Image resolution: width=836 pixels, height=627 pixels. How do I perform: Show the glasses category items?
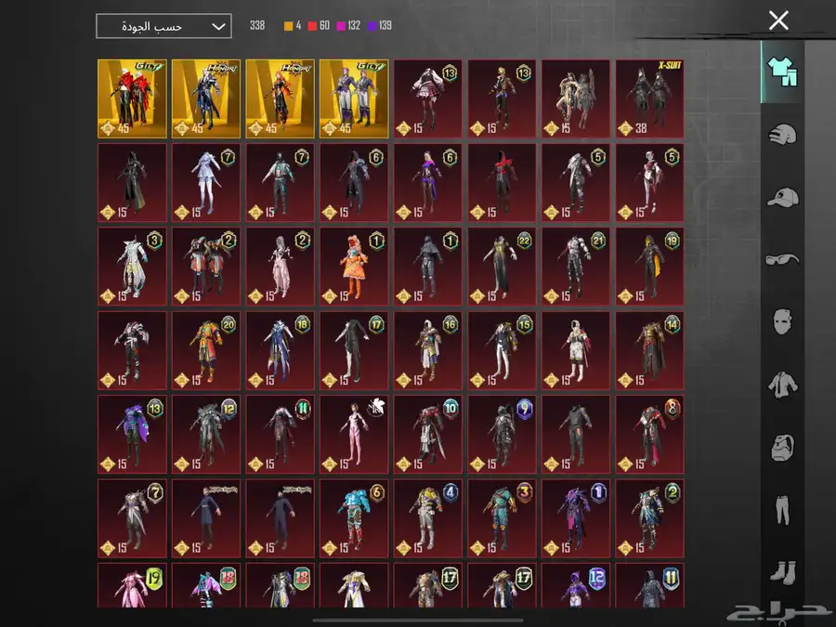(x=782, y=260)
